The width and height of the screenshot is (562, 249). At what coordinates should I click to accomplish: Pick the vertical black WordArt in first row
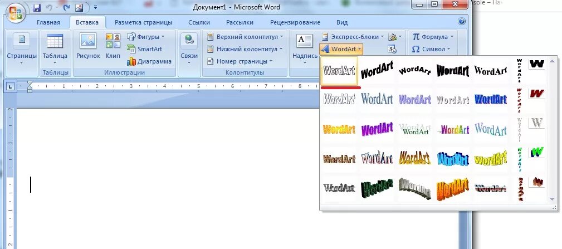(519, 70)
